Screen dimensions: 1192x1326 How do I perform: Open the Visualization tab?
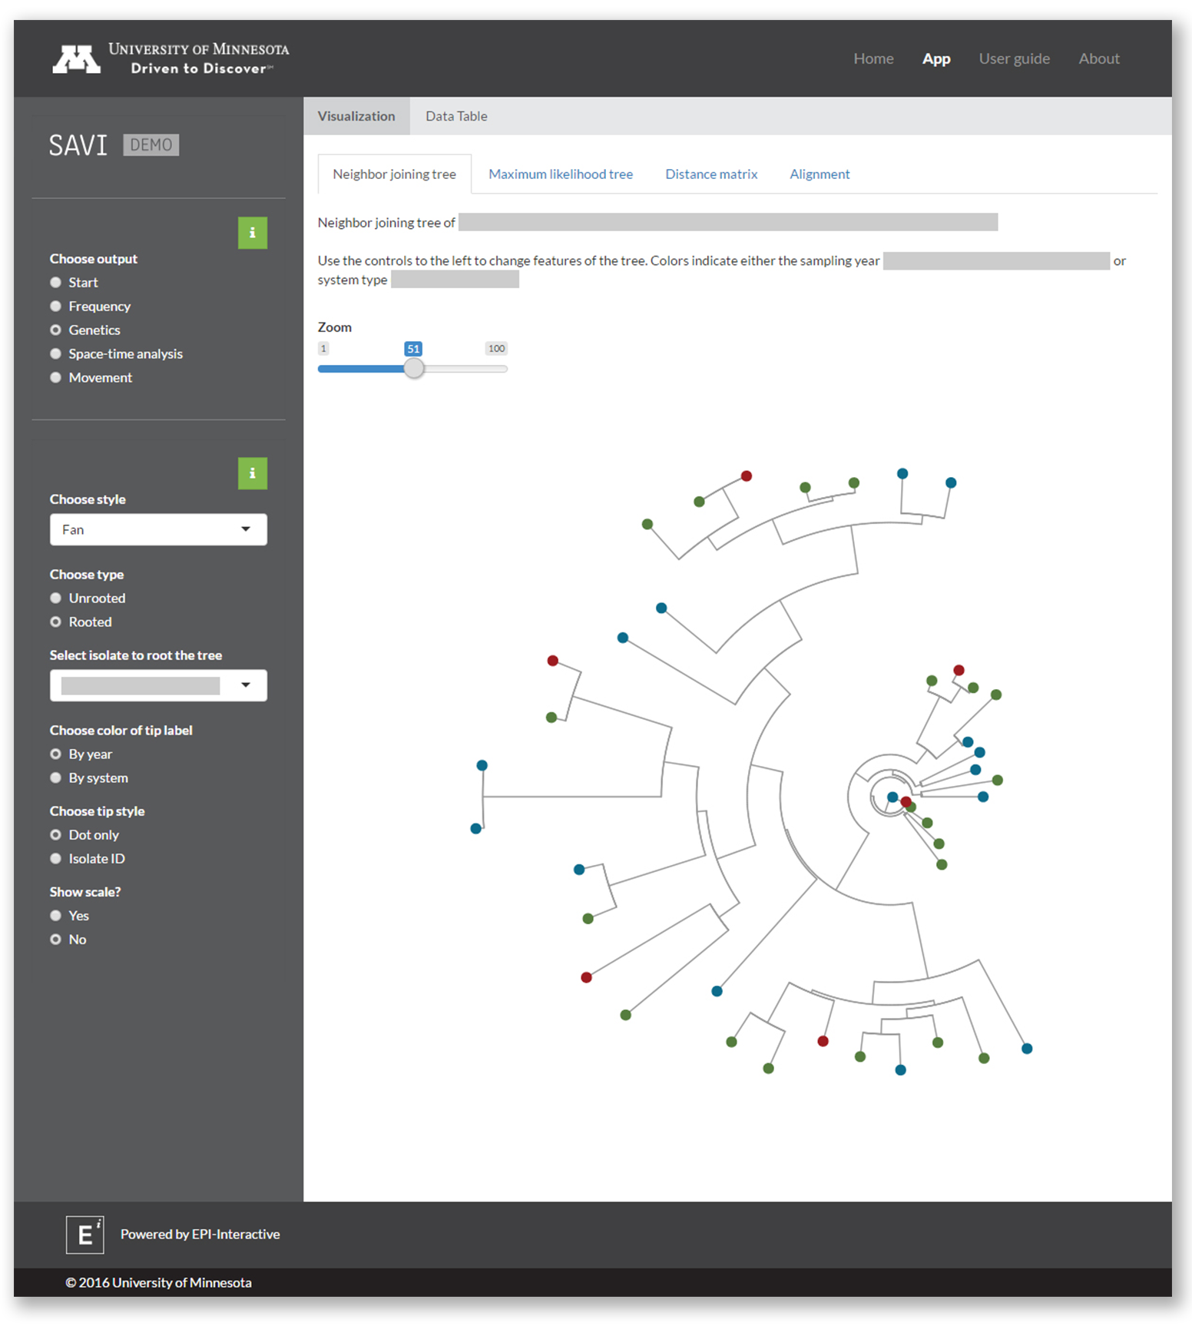[356, 116]
